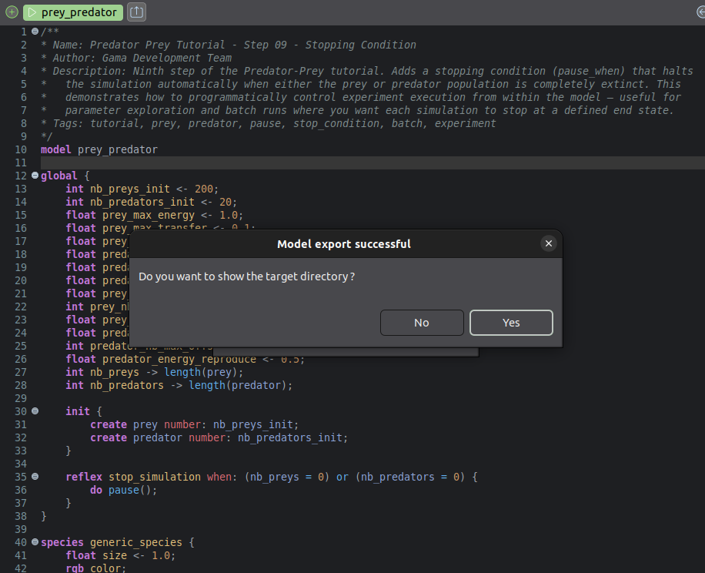This screenshot has height=573, width=705.
Task: Click 'rgb color' declaration on line 42
Action: click(x=93, y=568)
